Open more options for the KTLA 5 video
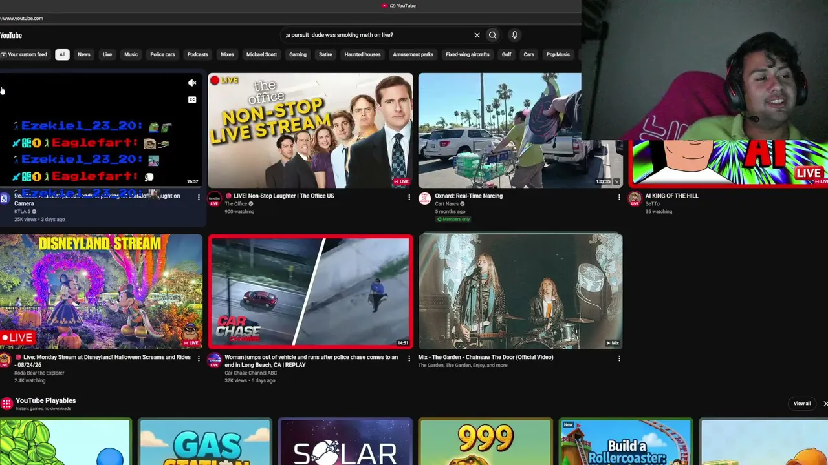 point(199,197)
